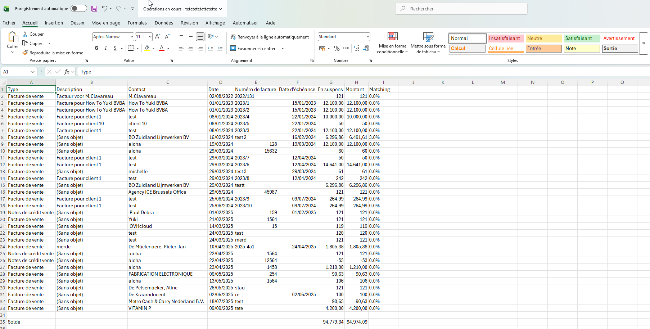Apply bold formatting (G)
The width and height of the screenshot is (650, 329).
96,48
